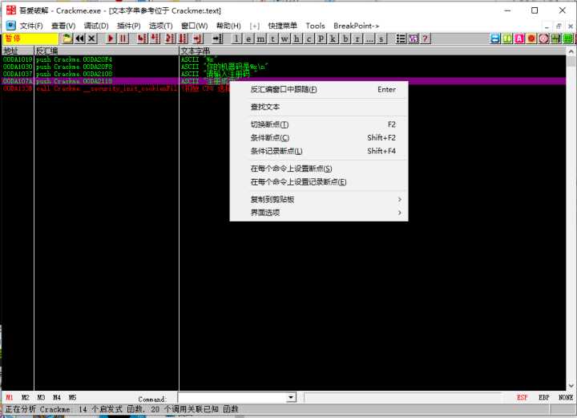Click the red question mark help icon

pyautogui.click(x=425, y=39)
